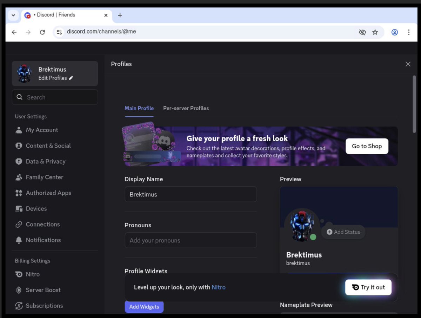The width and height of the screenshot is (421, 318).
Task: Click the magnifier icon in Search box
Action: click(20, 97)
